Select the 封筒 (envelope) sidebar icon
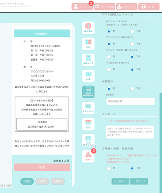 [88, 124]
